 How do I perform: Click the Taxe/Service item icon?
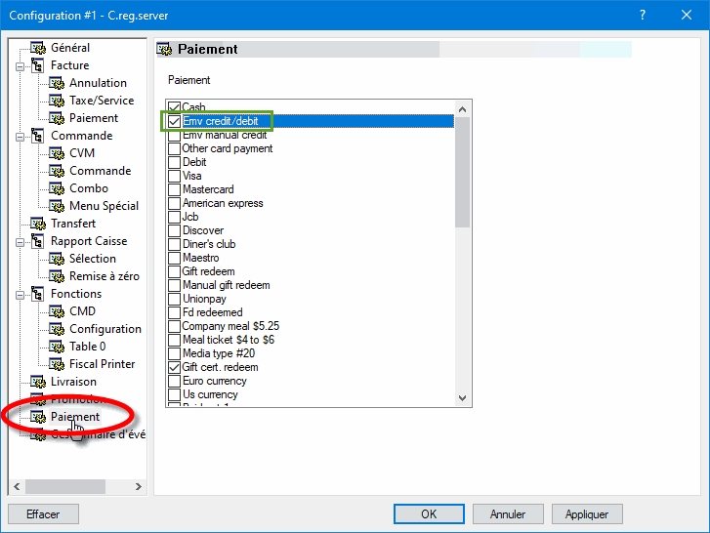(x=57, y=101)
